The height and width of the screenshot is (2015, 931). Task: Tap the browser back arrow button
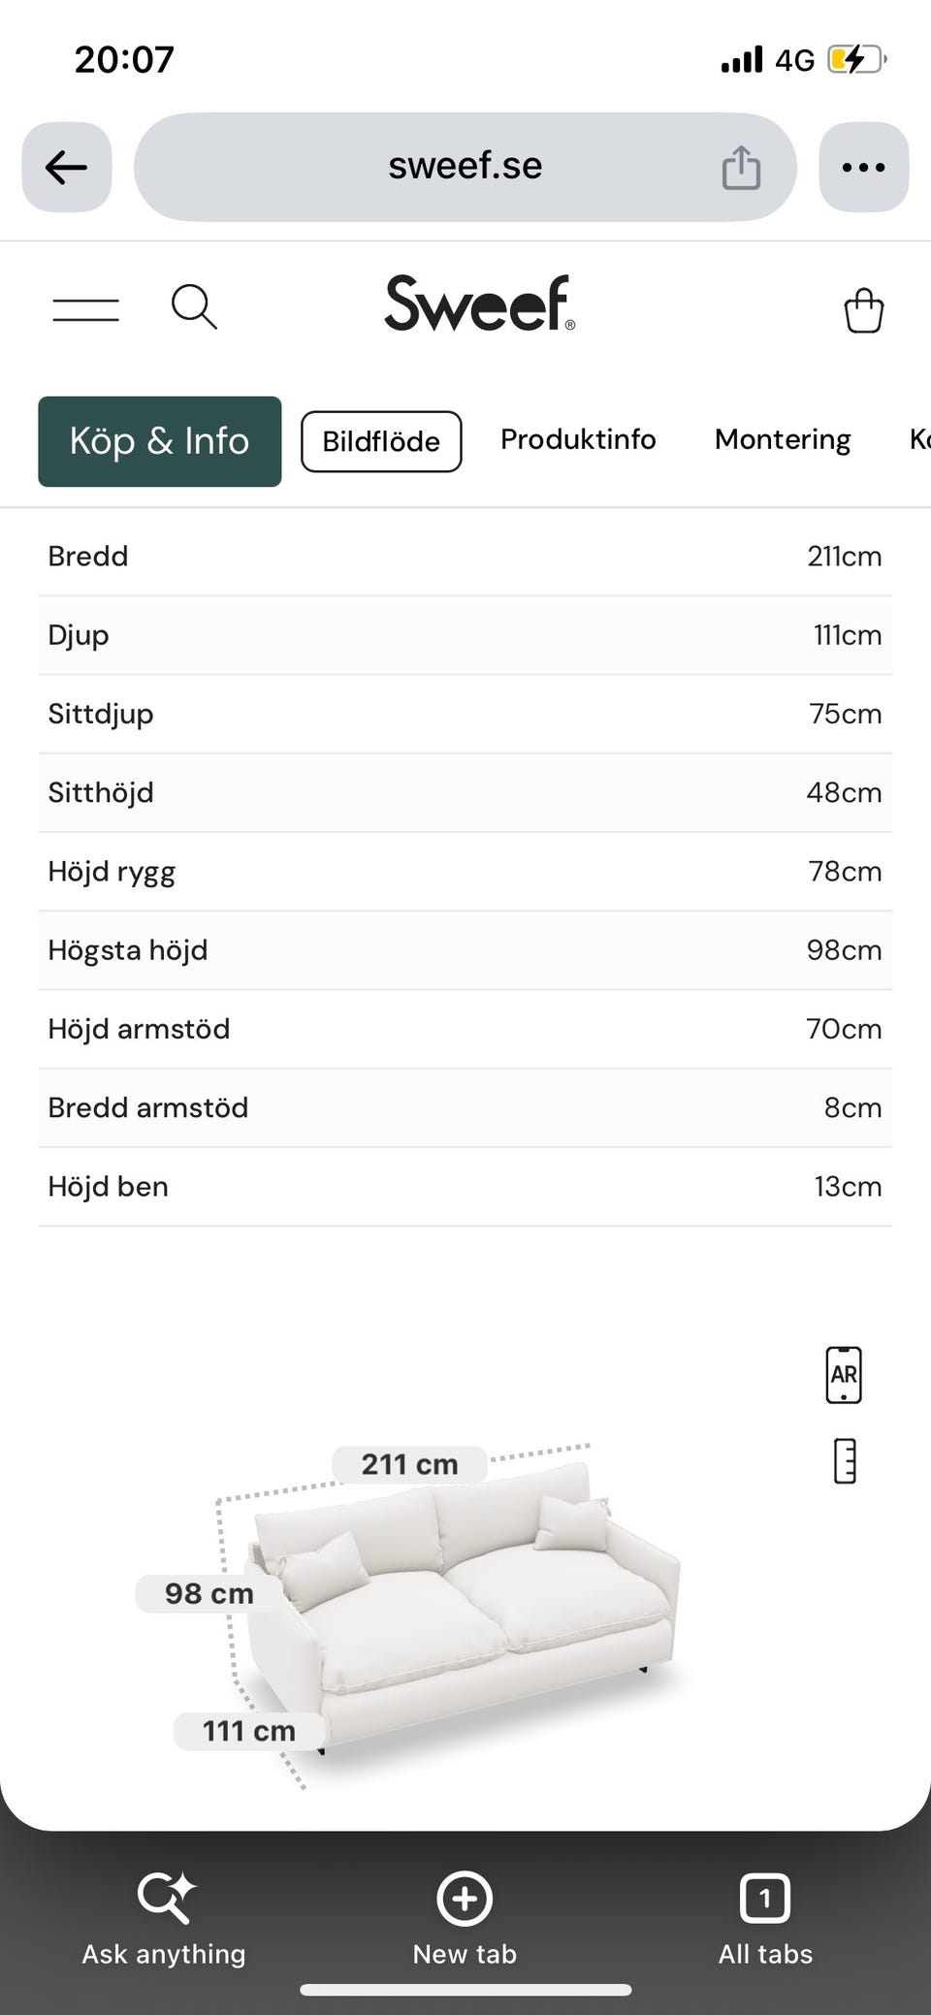[66, 167]
